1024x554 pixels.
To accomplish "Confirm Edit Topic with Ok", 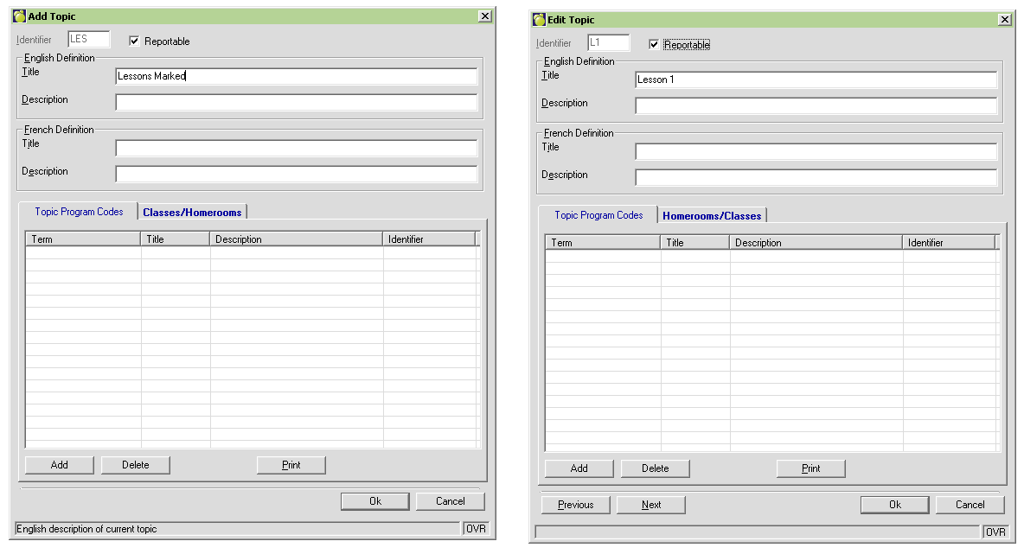I will [x=894, y=505].
